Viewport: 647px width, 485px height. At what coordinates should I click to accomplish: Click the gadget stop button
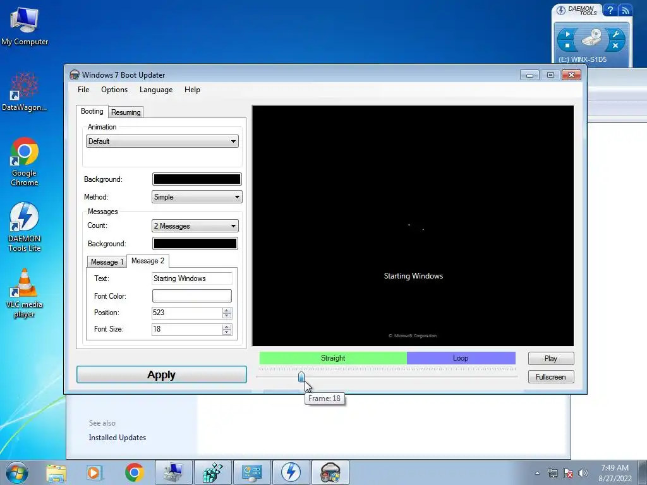(567, 45)
